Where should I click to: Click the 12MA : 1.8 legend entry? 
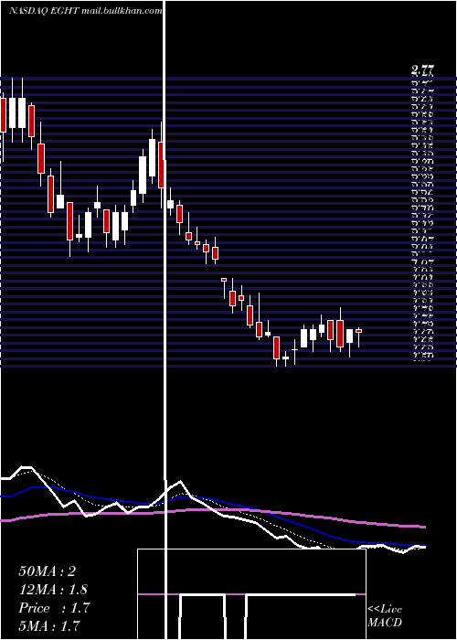tap(53, 590)
